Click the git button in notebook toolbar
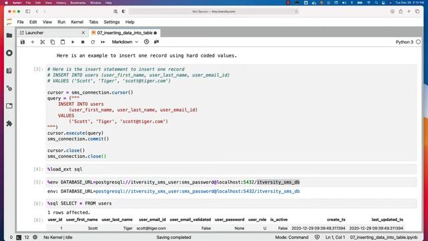 click(x=156, y=42)
